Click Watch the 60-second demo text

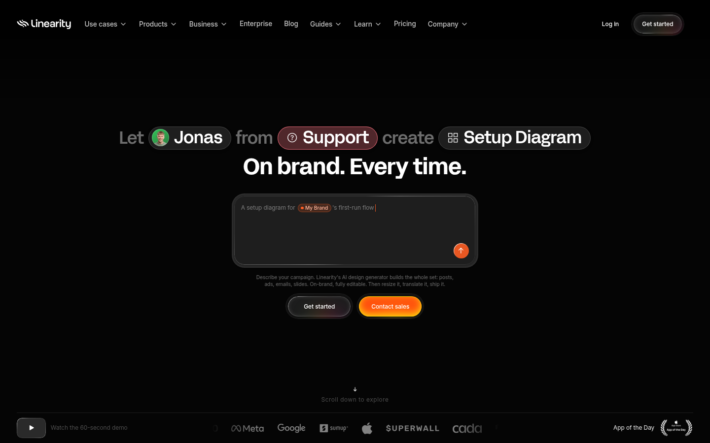89,428
